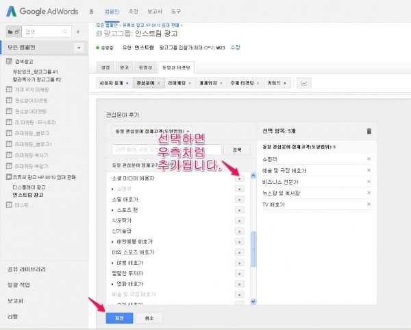Image resolution: width=411 pixels, height=330 pixels.
Task: Select the 게재위치 targeting sub-tab
Action: pos(211,83)
